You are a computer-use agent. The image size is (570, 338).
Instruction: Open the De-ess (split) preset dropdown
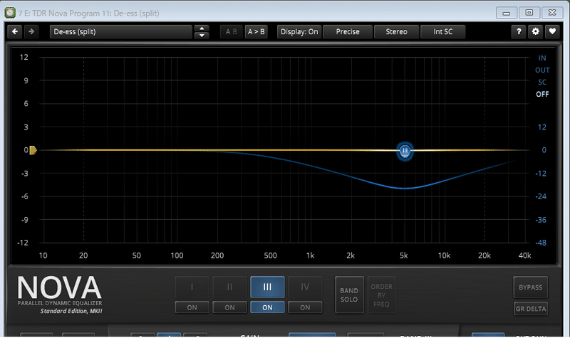(120, 31)
